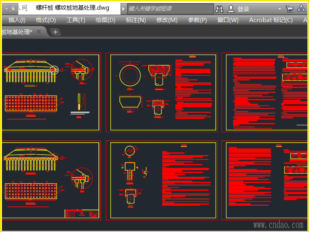Viewport: 309px width, 232px height.
Task: Click the circular detail marker on top-left embankment section
Action: point(54,70)
